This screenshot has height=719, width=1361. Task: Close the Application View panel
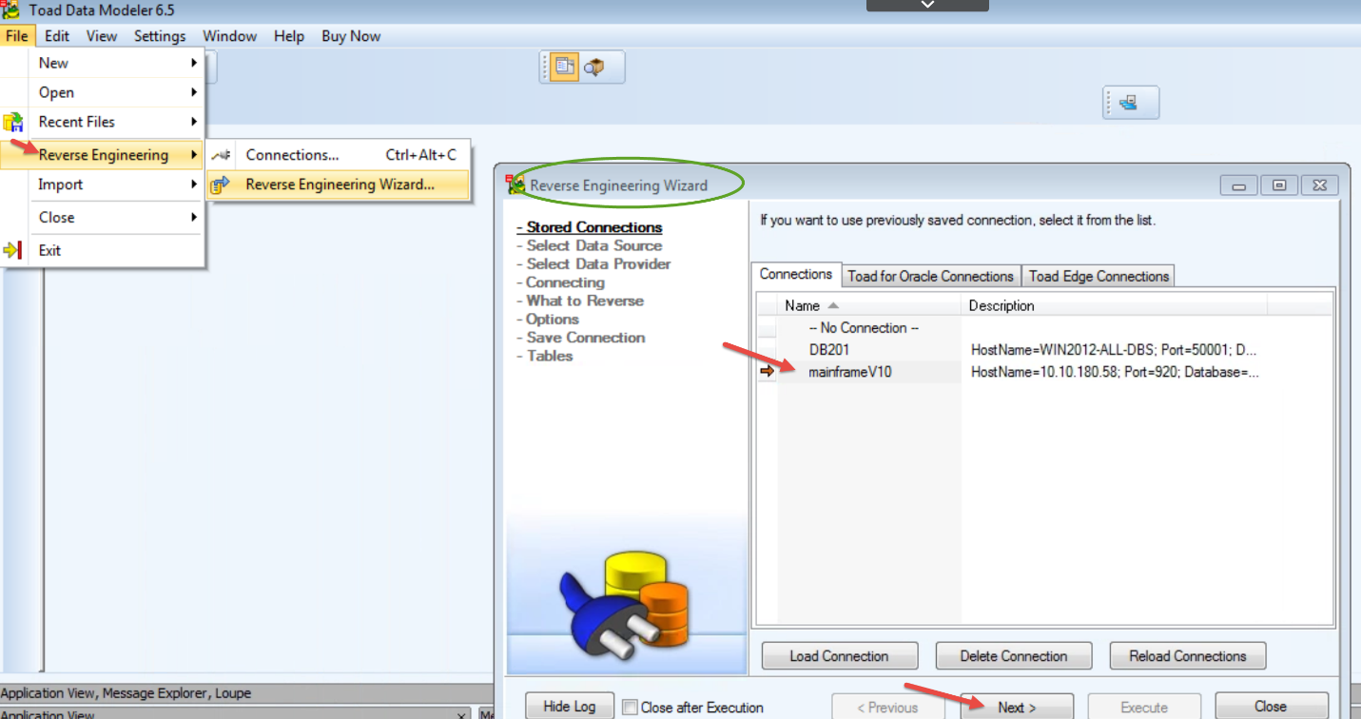(x=462, y=714)
